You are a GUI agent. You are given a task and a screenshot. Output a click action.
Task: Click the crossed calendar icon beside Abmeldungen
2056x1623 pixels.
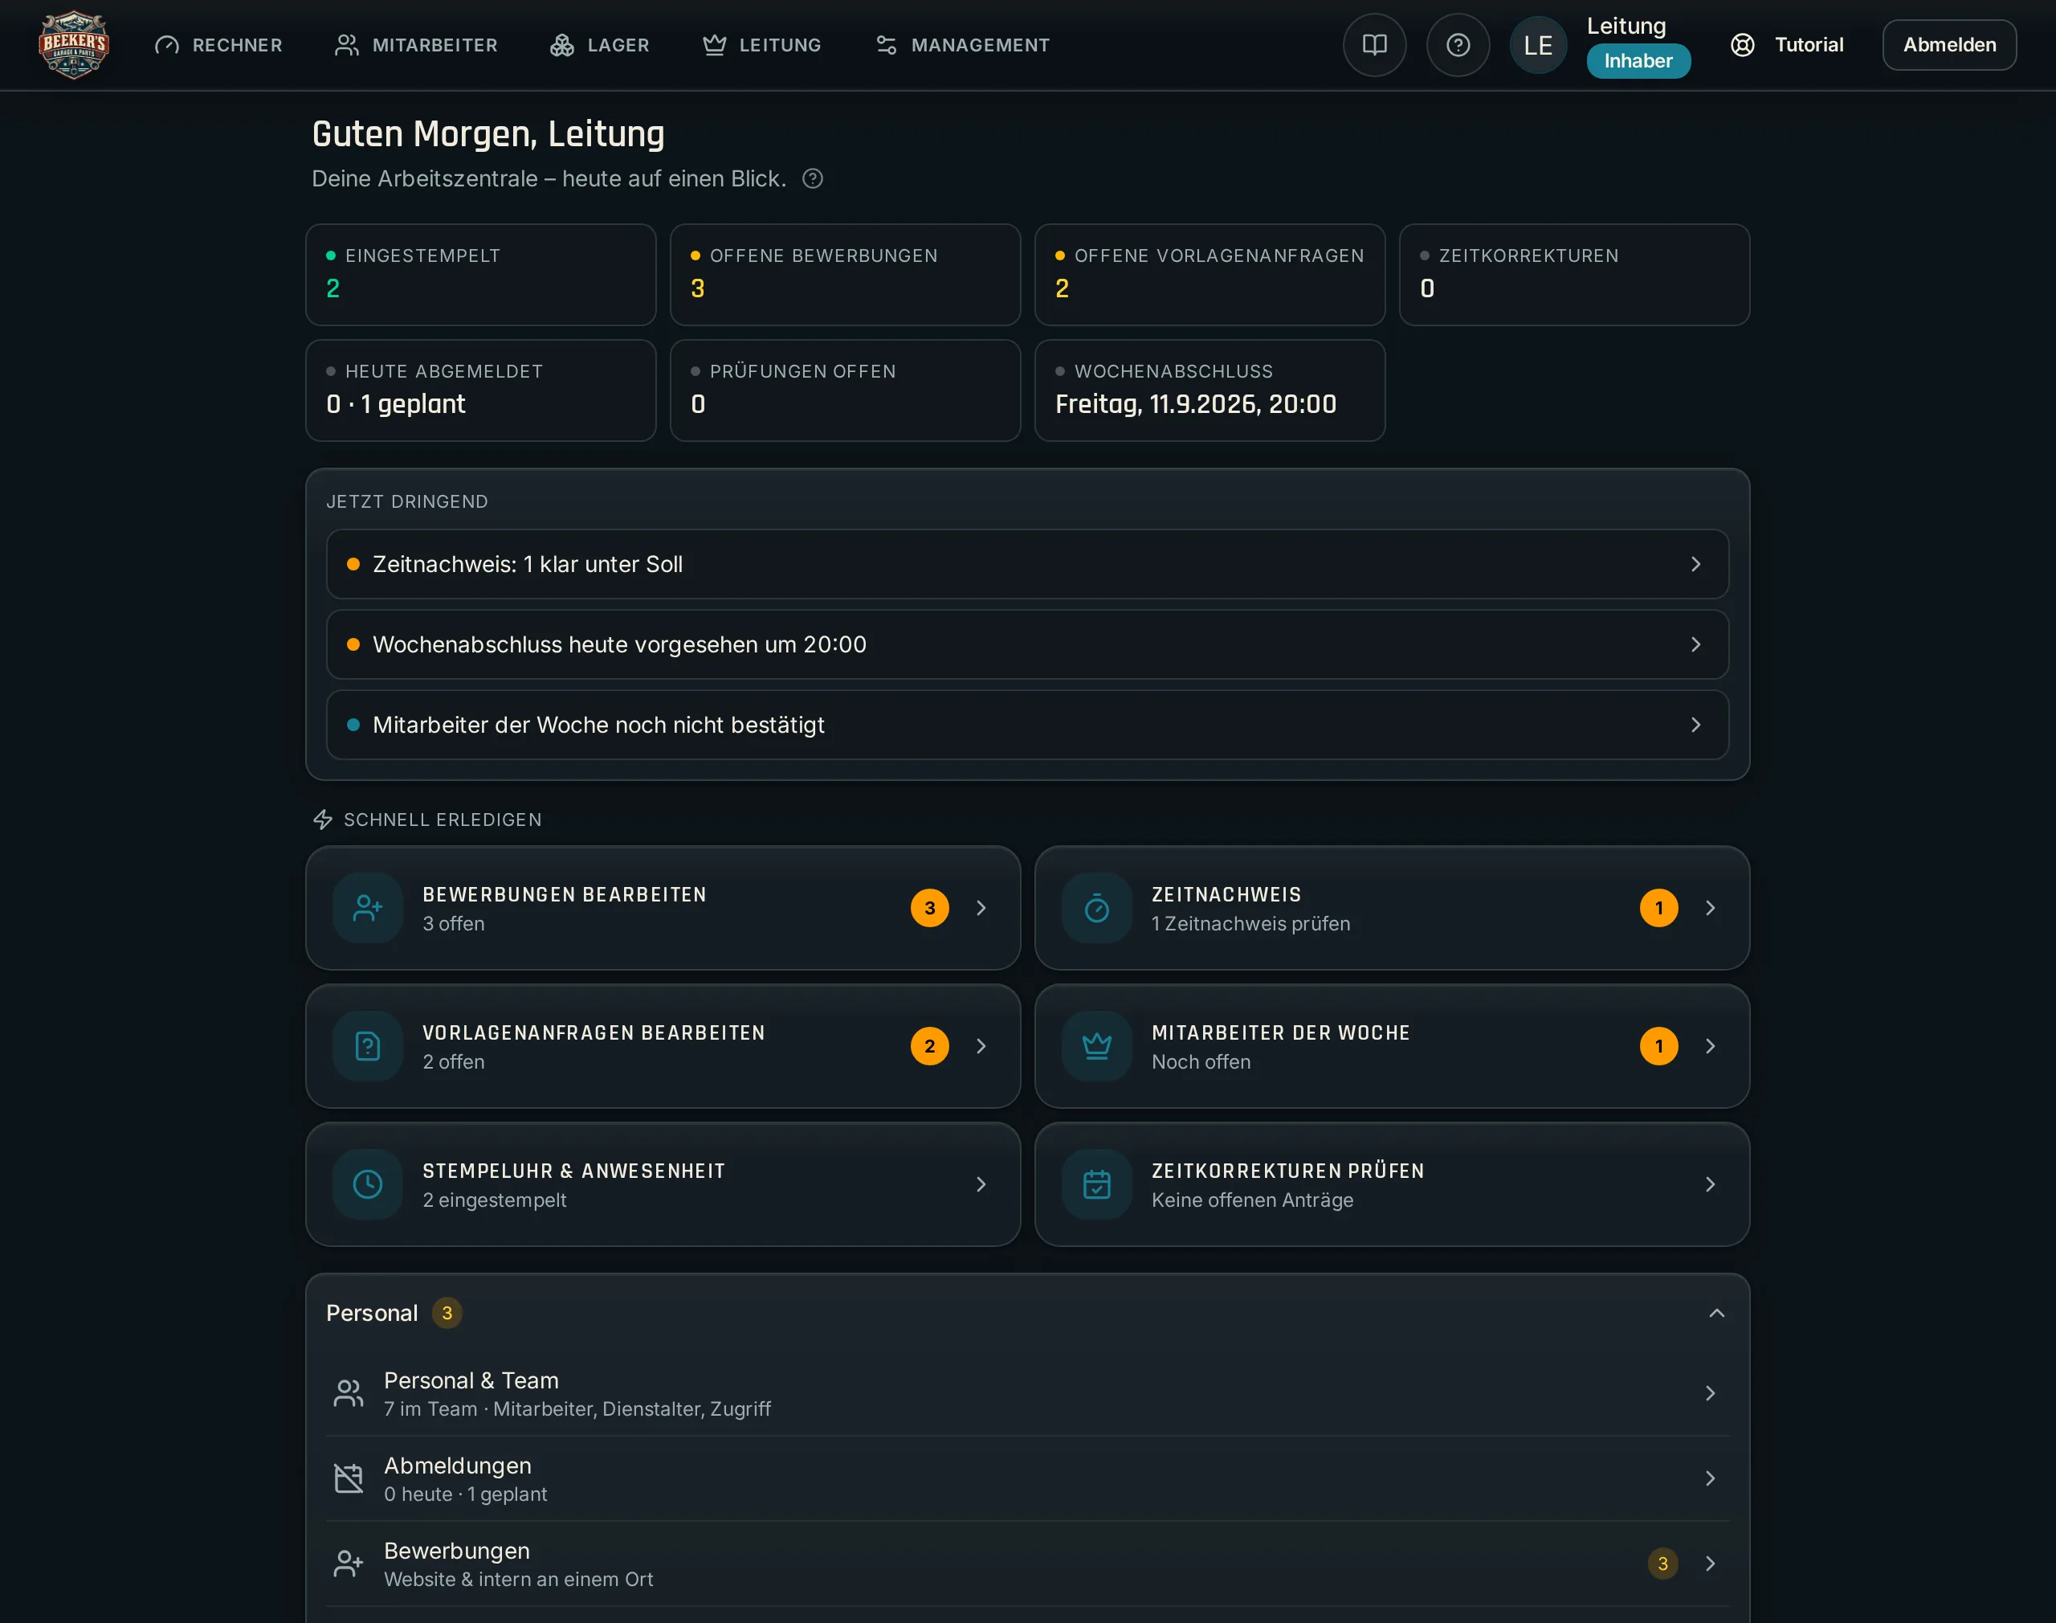pyautogui.click(x=349, y=1478)
